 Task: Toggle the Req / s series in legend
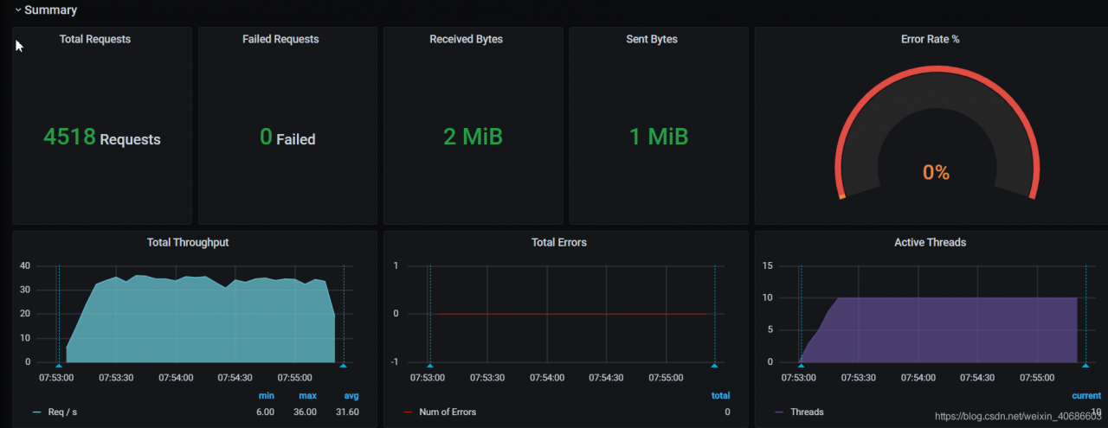coord(61,412)
